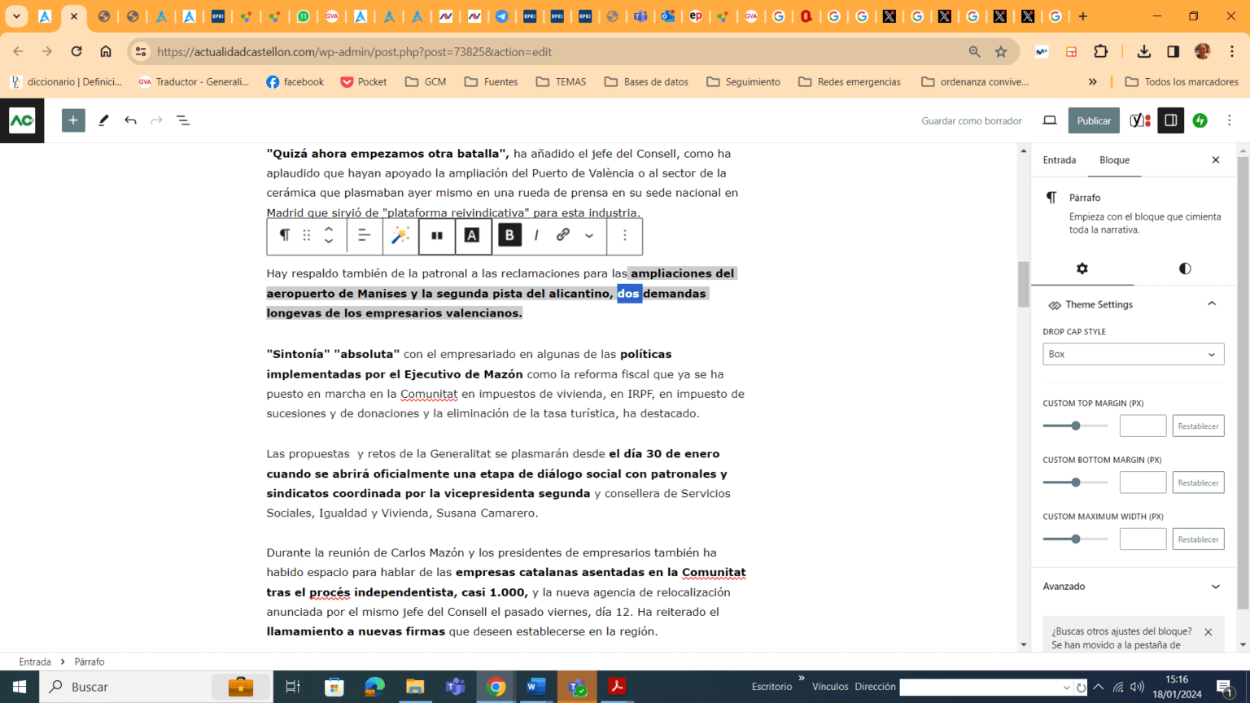Switch to the Entrada tab
Image resolution: width=1250 pixels, height=703 pixels.
(x=1060, y=160)
